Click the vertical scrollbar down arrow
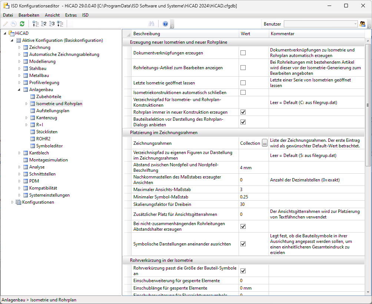This screenshot has height=304, width=372. coord(368,293)
